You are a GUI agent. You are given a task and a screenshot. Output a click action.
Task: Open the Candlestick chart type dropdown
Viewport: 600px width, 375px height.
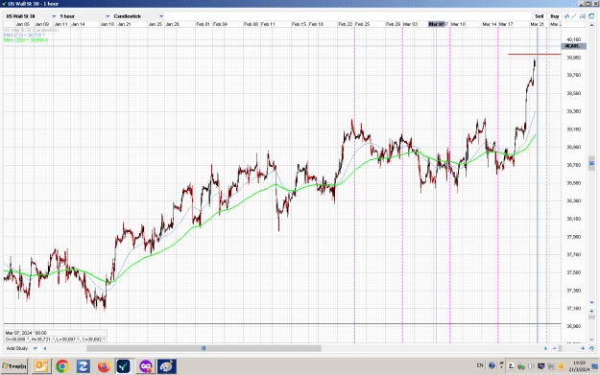point(138,16)
